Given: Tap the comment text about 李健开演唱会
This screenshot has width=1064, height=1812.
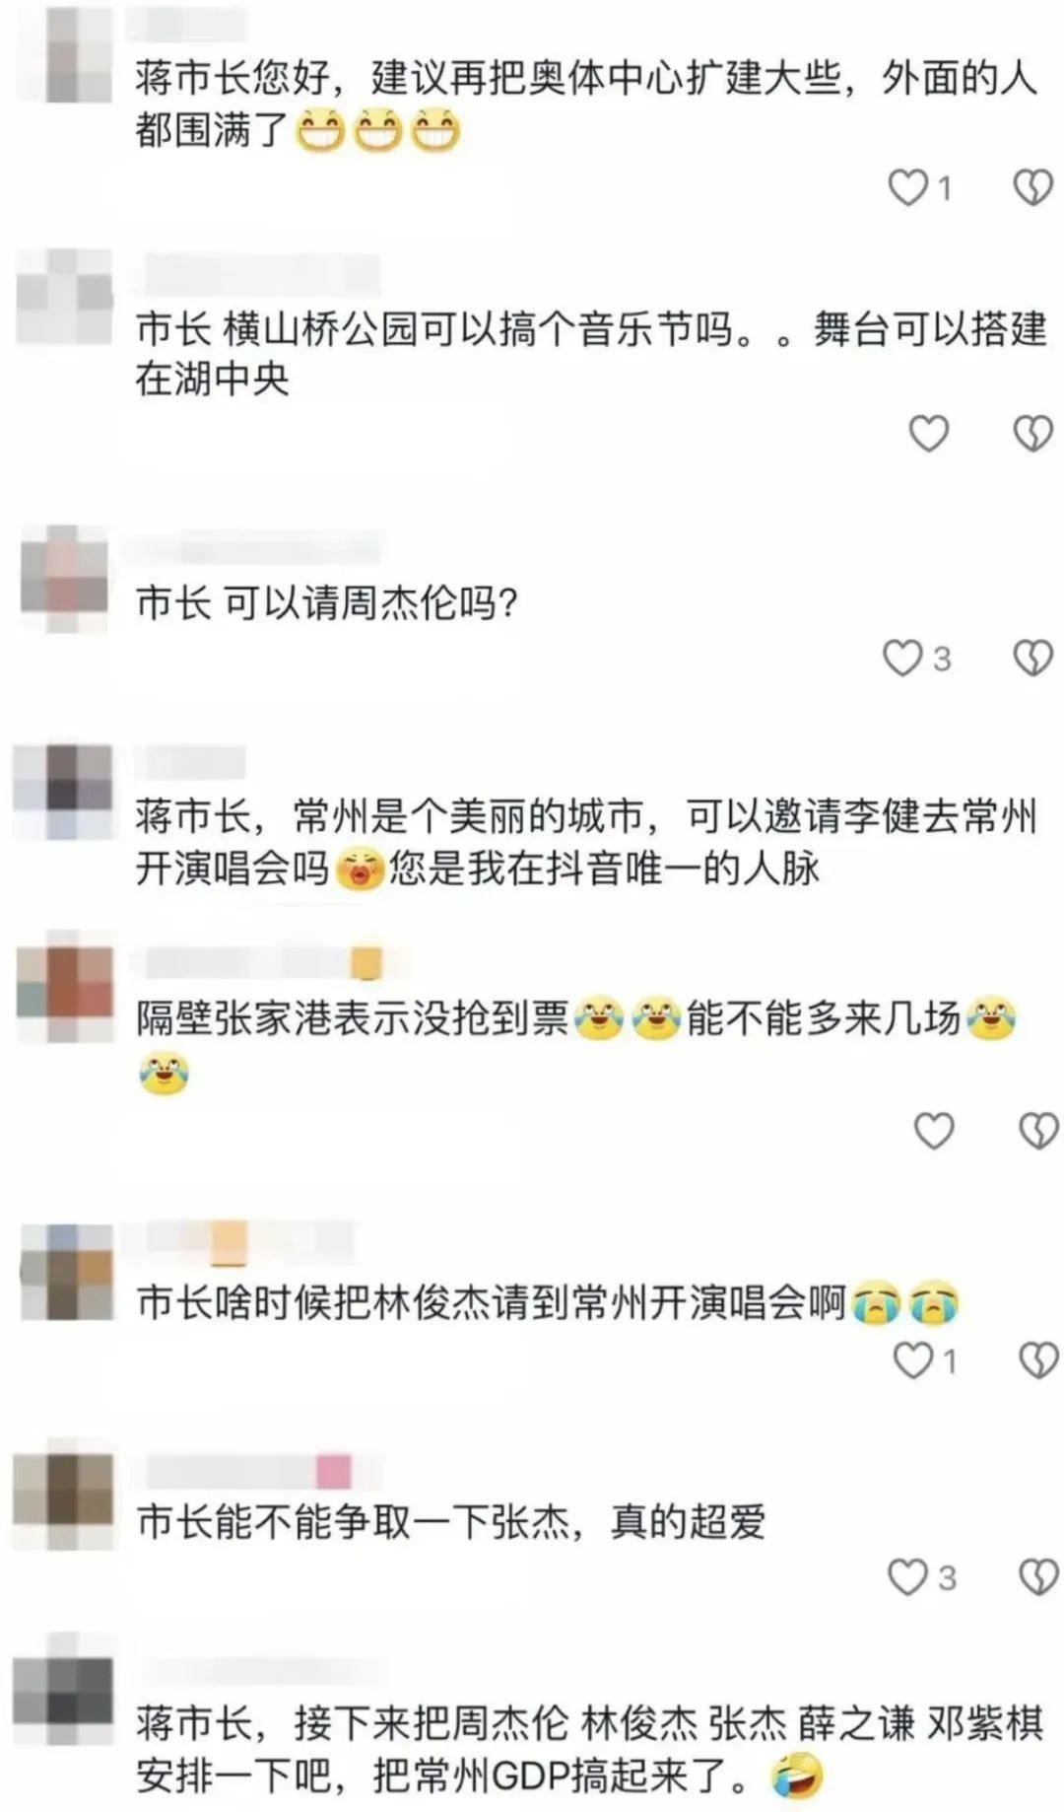Looking at the screenshot, I should coord(587,843).
